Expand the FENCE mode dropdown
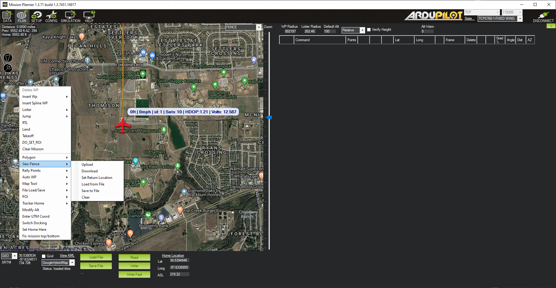The width and height of the screenshot is (556, 288). click(x=258, y=27)
